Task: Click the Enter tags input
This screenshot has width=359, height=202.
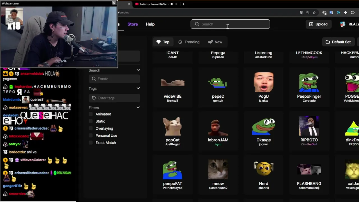Action: point(114,98)
